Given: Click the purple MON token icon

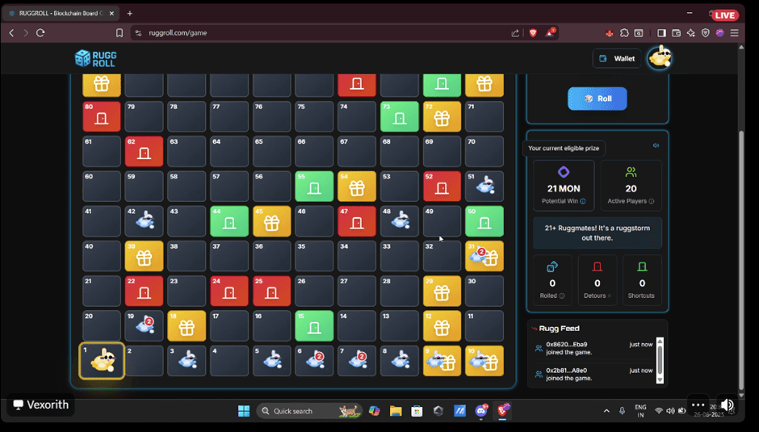Looking at the screenshot, I should [x=564, y=172].
